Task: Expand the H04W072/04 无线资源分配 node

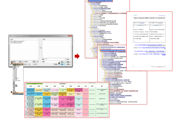Action: point(101,53)
